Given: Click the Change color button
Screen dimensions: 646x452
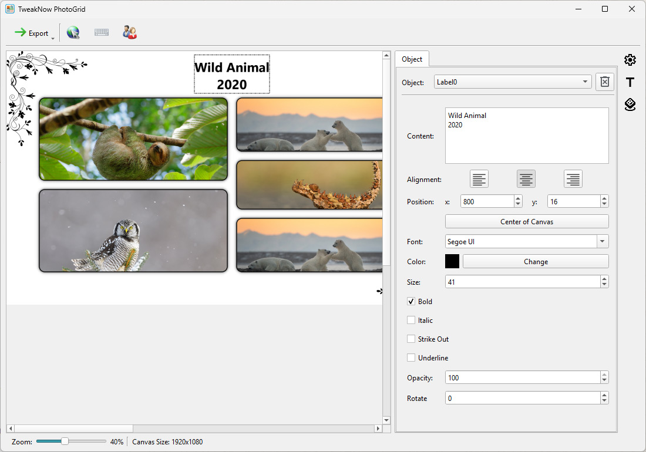Looking at the screenshot, I should (536, 261).
